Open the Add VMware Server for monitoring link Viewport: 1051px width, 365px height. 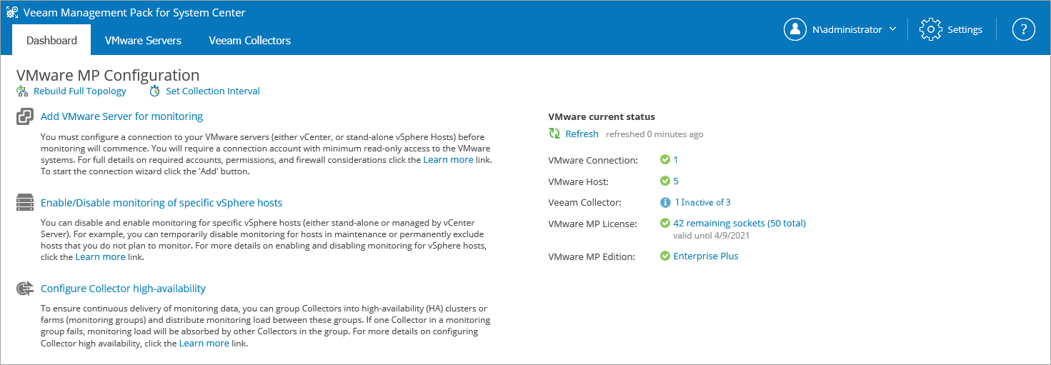121,116
